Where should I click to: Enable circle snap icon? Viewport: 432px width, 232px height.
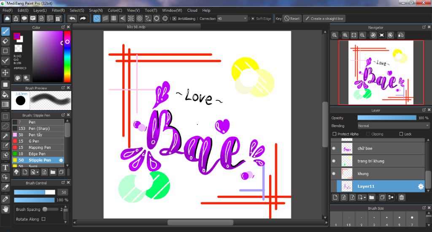coord(139,19)
